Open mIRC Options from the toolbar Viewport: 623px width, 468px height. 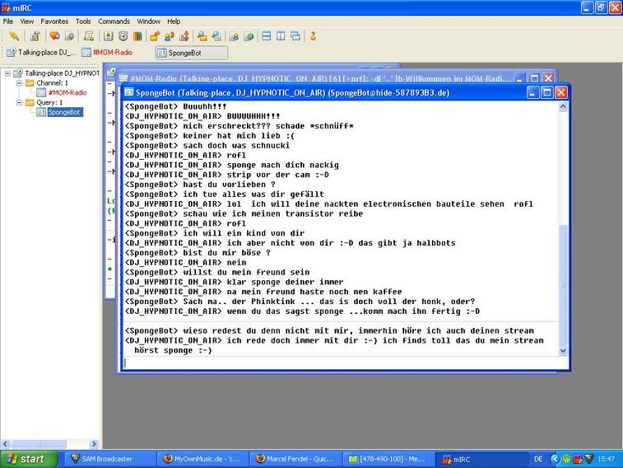tap(35, 36)
